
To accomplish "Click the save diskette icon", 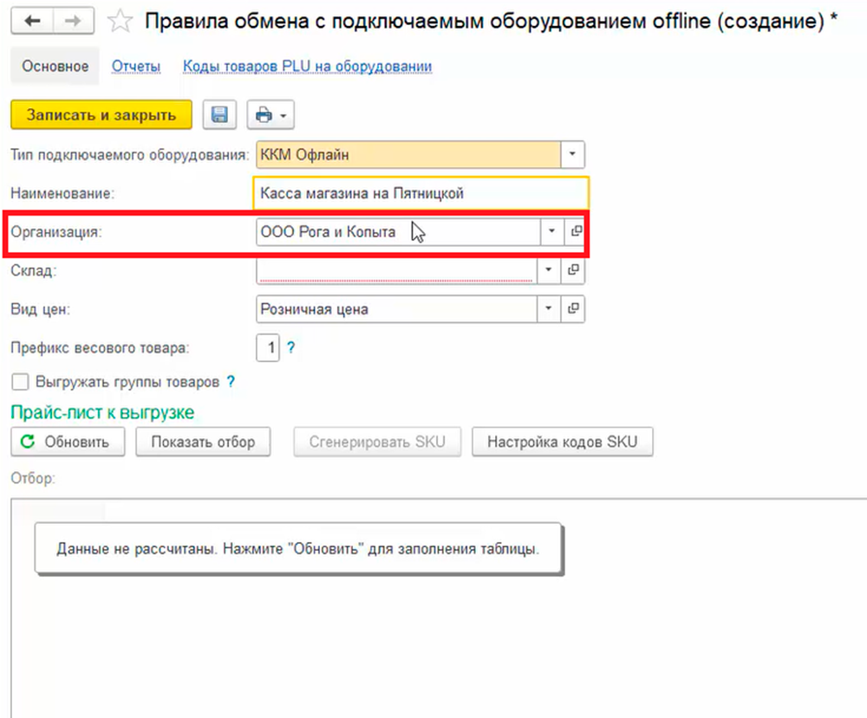I will tap(220, 115).
